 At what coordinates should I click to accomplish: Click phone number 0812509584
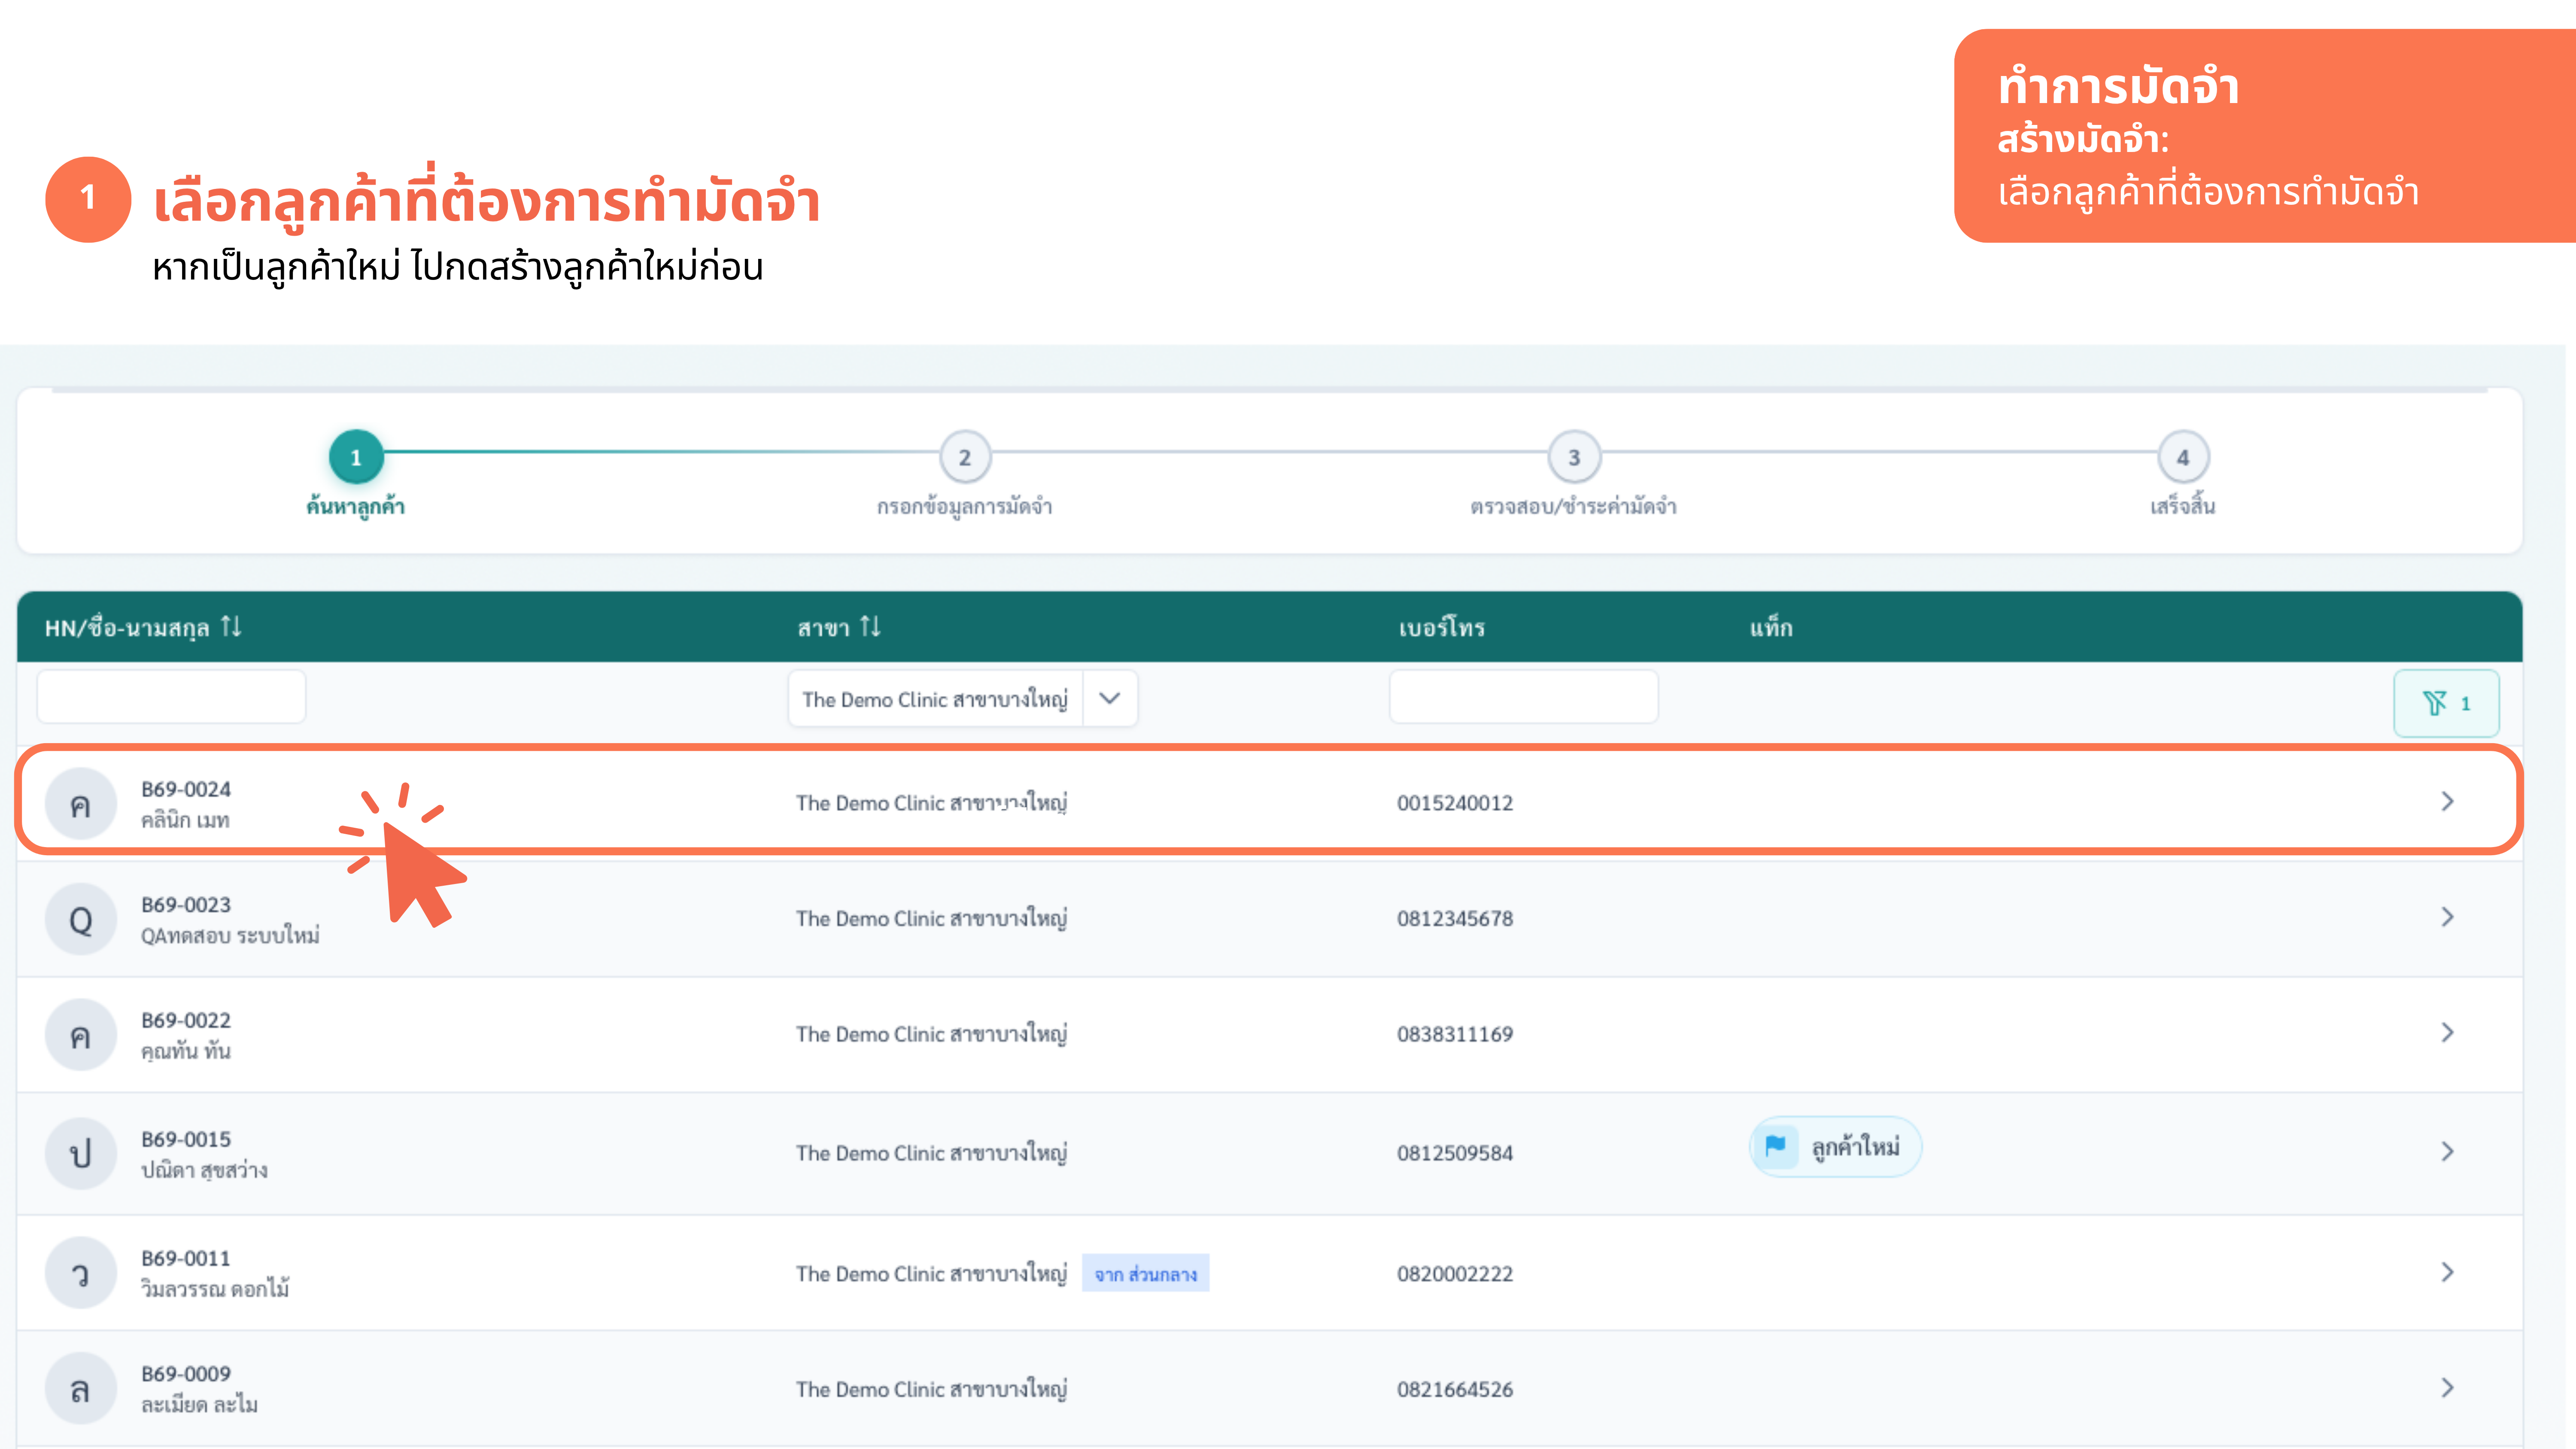pyautogui.click(x=1455, y=1153)
